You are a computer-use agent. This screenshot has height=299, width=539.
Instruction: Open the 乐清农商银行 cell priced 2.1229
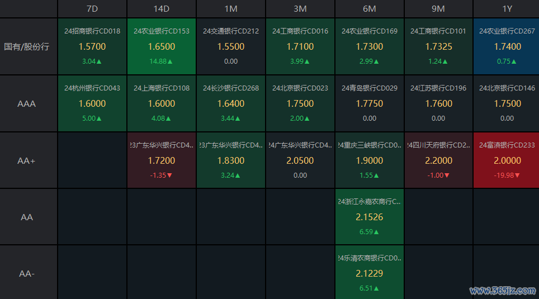click(x=370, y=272)
